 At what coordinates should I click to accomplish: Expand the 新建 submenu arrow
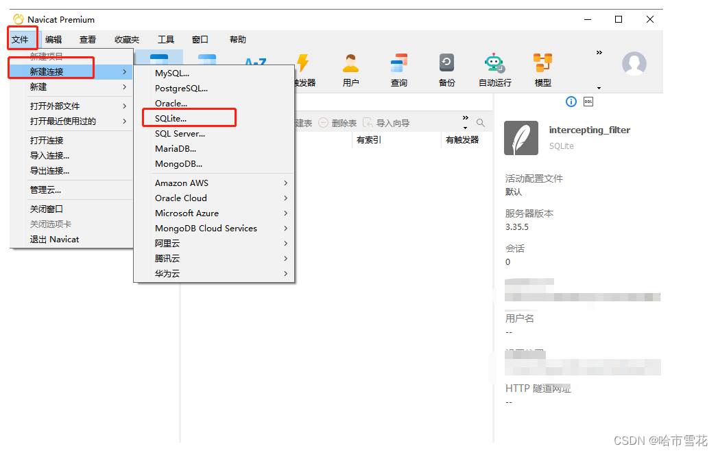point(125,87)
